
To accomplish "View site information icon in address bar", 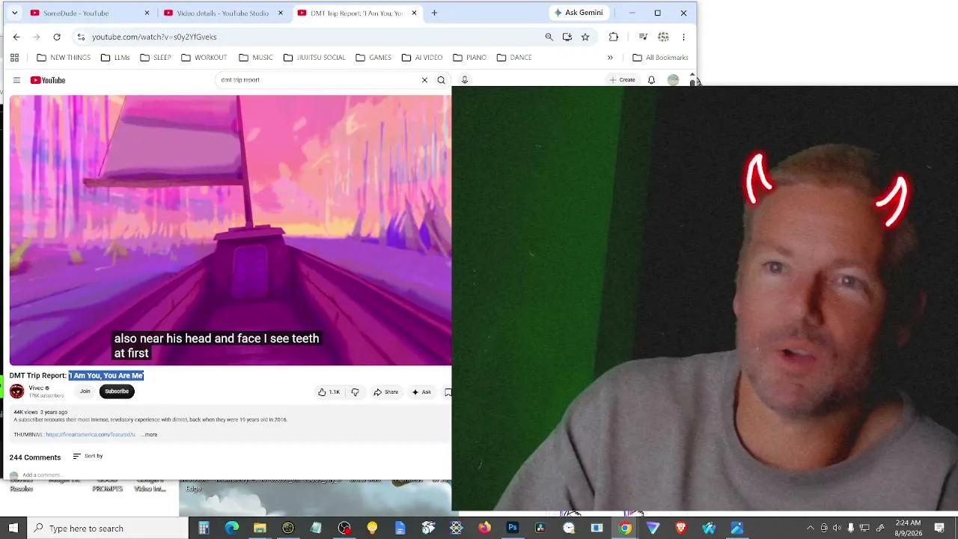I will (x=81, y=37).
